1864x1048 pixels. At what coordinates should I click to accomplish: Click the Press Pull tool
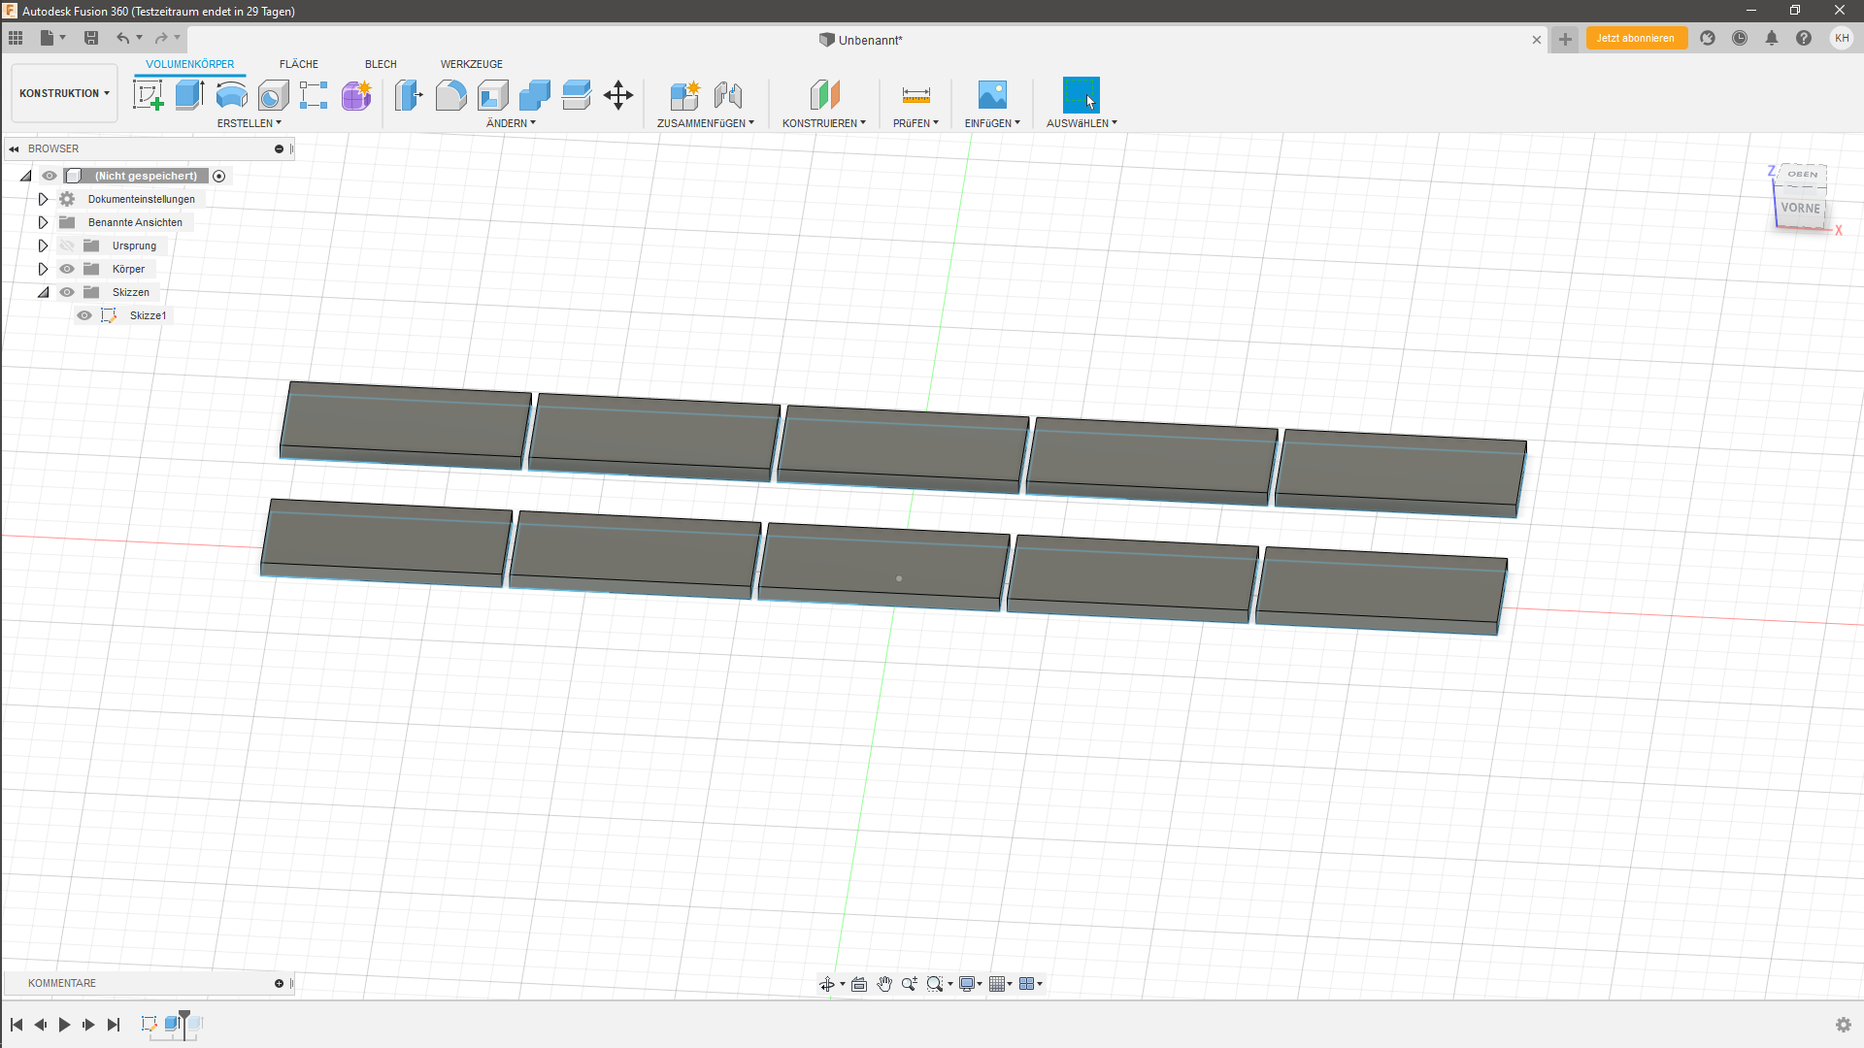pos(409,94)
